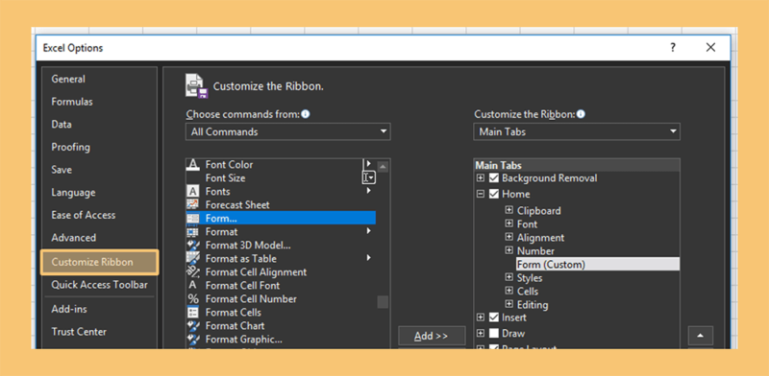The height and width of the screenshot is (376, 769).
Task: Select the Form... command in list
Action: click(x=281, y=219)
